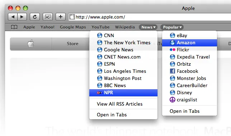Reload the page with the refresh button

(x=35, y=17)
